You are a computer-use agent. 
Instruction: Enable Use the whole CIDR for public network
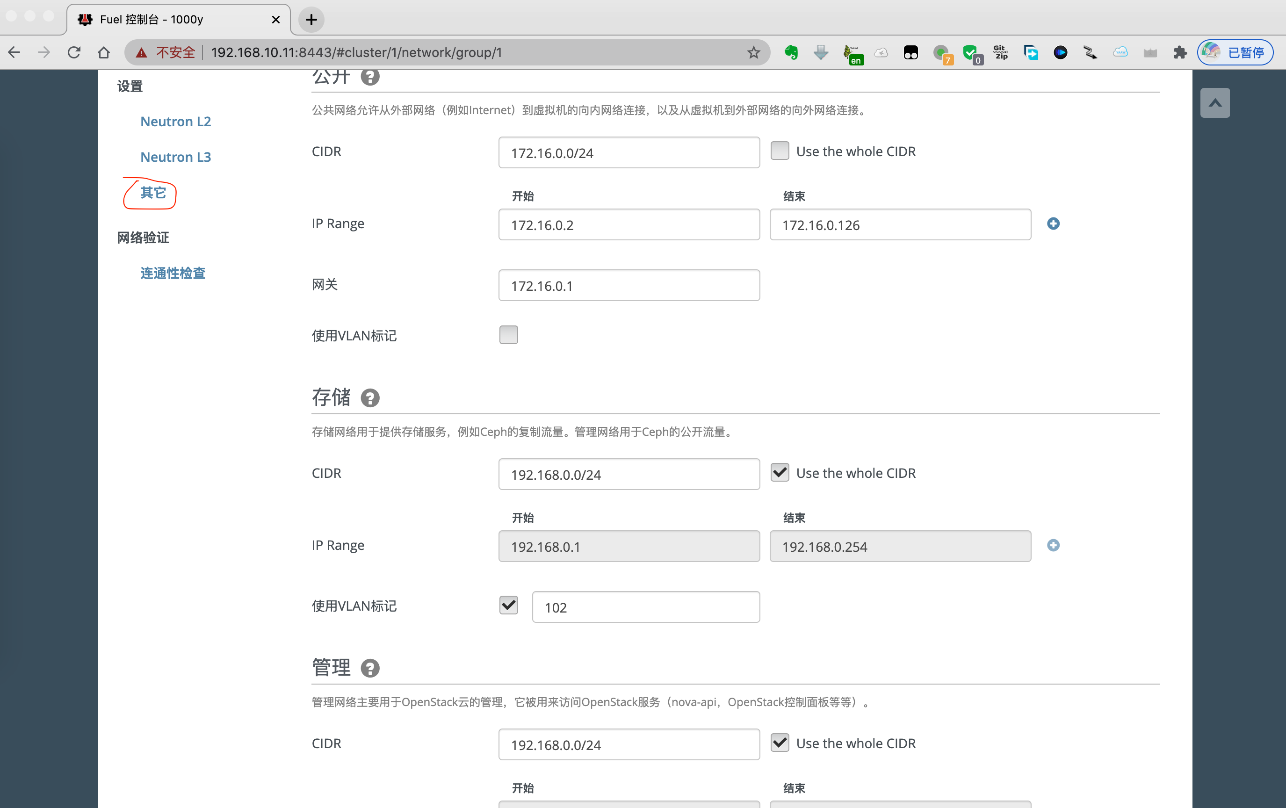(780, 151)
